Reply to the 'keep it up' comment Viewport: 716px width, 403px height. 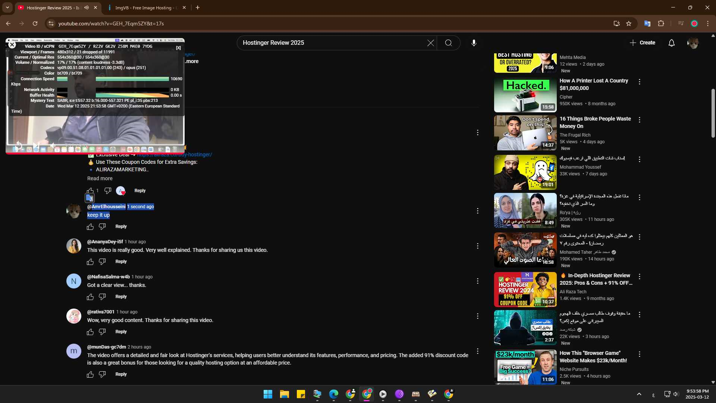121,227
